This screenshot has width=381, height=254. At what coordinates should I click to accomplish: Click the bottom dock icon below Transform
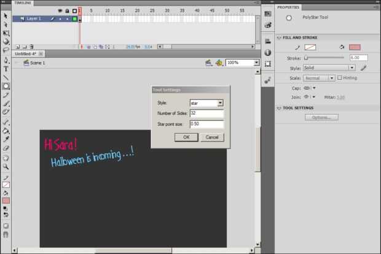tap(268, 80)
